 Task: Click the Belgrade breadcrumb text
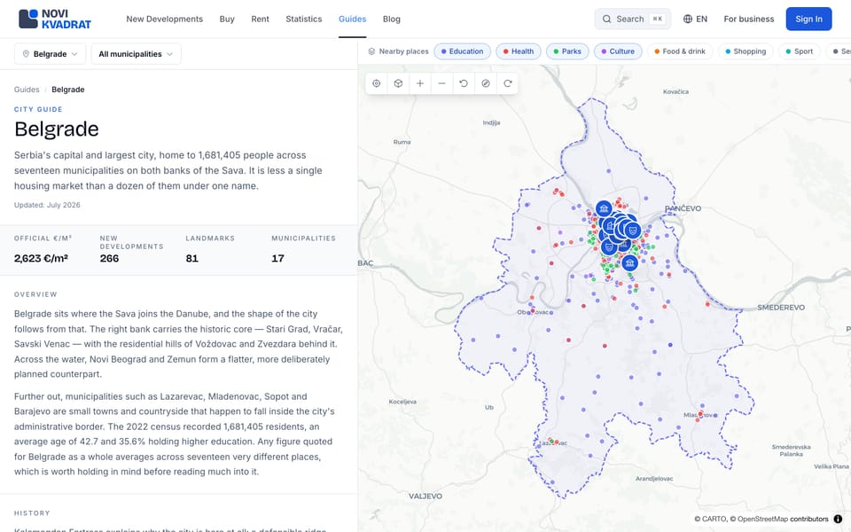pos(68,90)
